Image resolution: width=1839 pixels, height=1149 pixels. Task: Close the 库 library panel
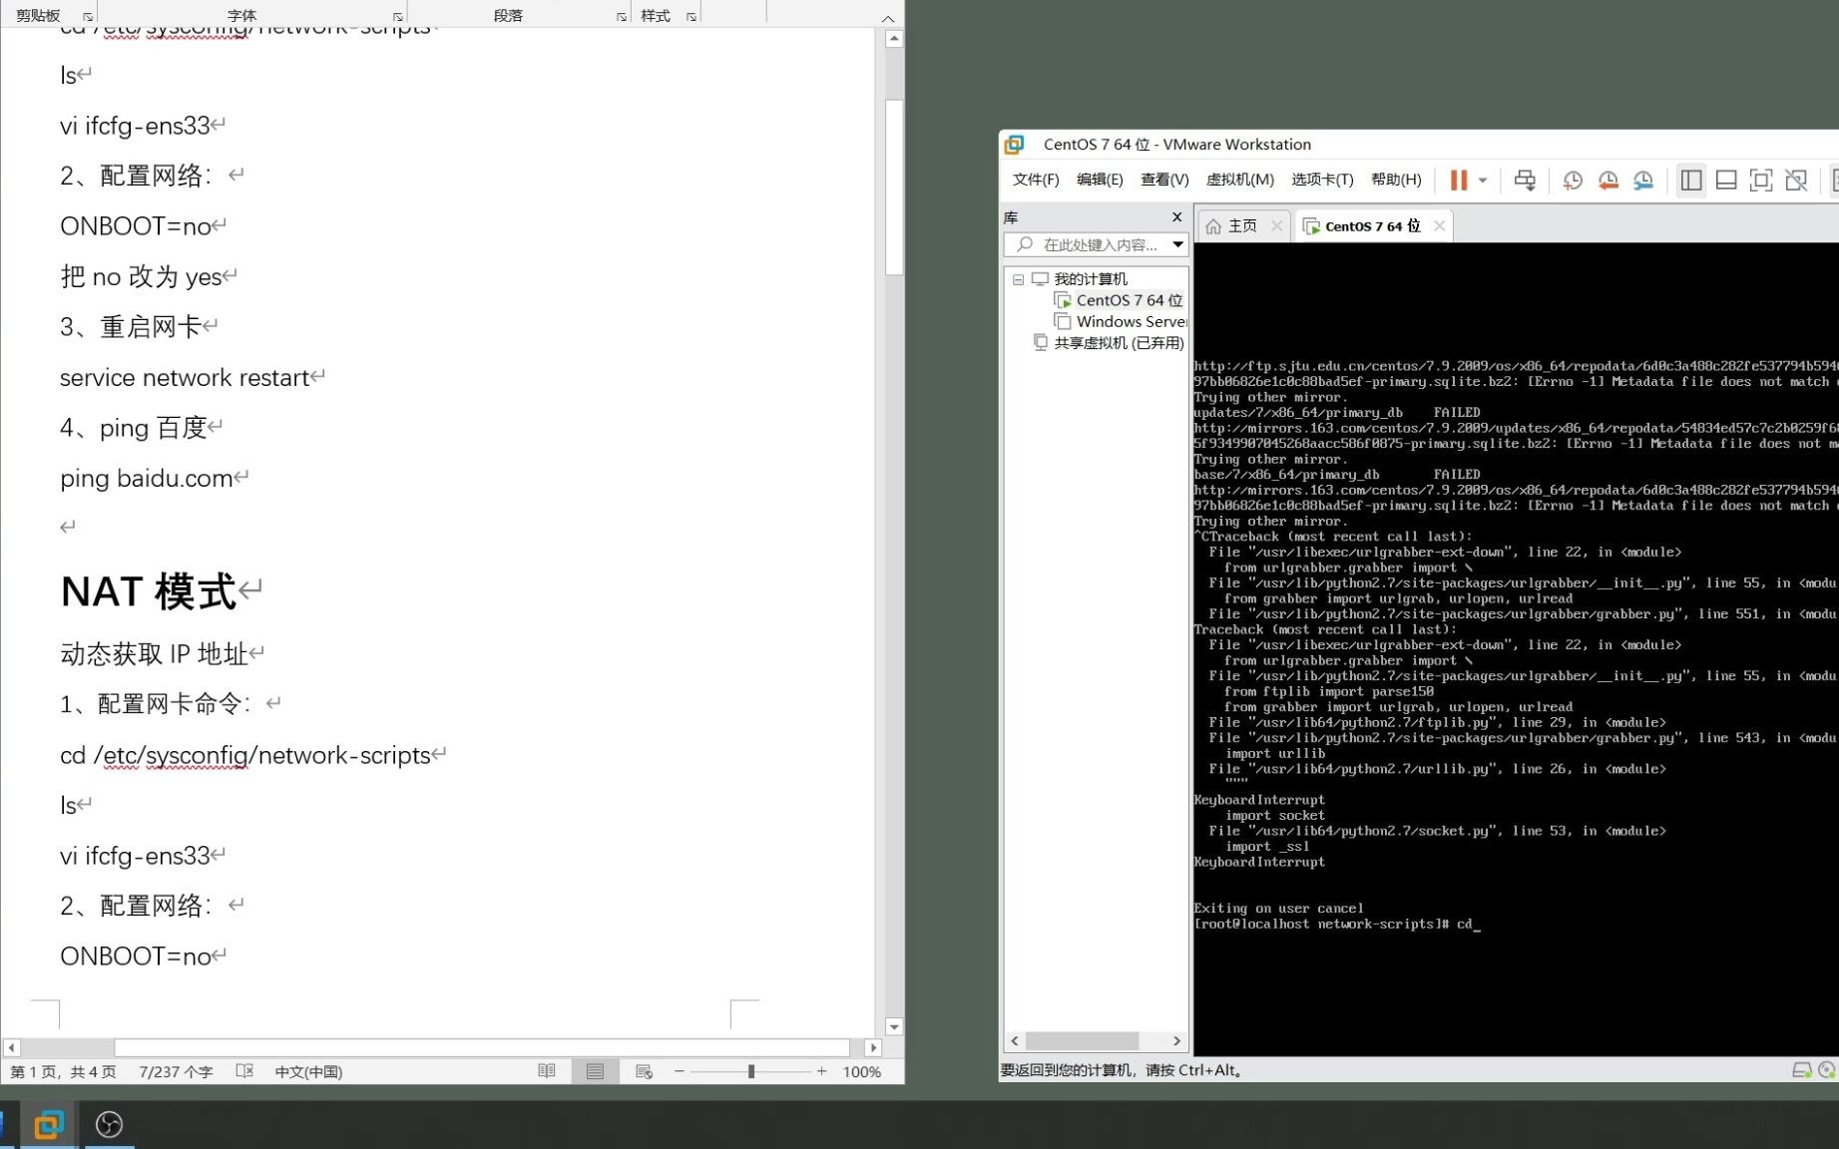1176,217
